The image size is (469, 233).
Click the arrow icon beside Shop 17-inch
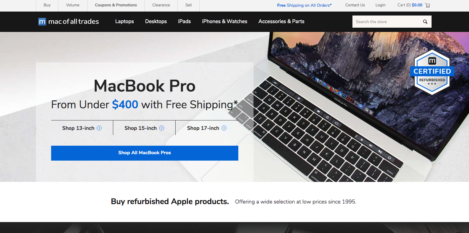[x=224, y=128]
